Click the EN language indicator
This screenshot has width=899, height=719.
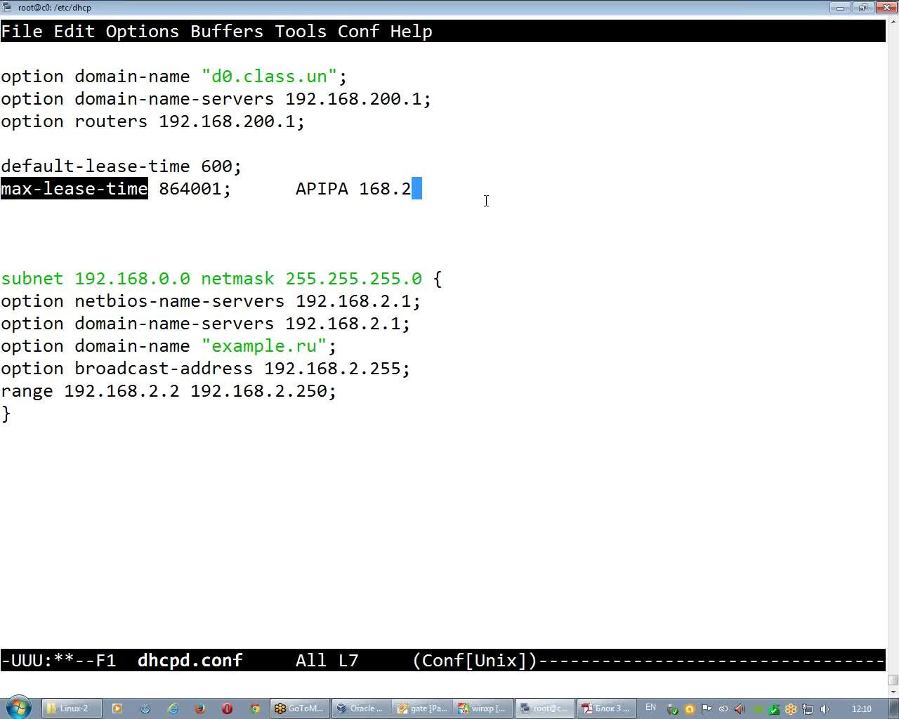coord(650,708)
